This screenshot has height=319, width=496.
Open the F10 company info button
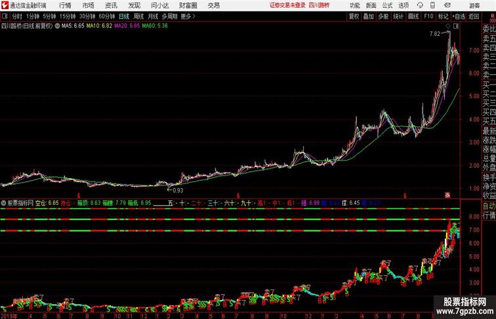pos(428,16)
